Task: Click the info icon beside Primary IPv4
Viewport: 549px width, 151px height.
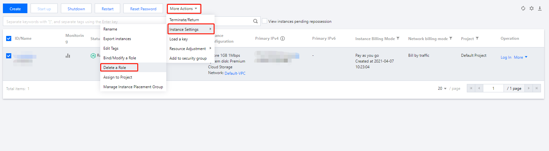Action: (283, 38)
